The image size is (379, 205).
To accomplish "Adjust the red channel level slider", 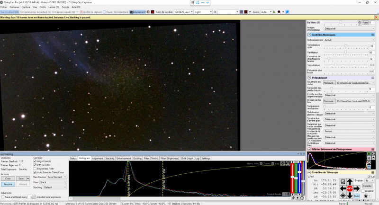I will [292, 178].
